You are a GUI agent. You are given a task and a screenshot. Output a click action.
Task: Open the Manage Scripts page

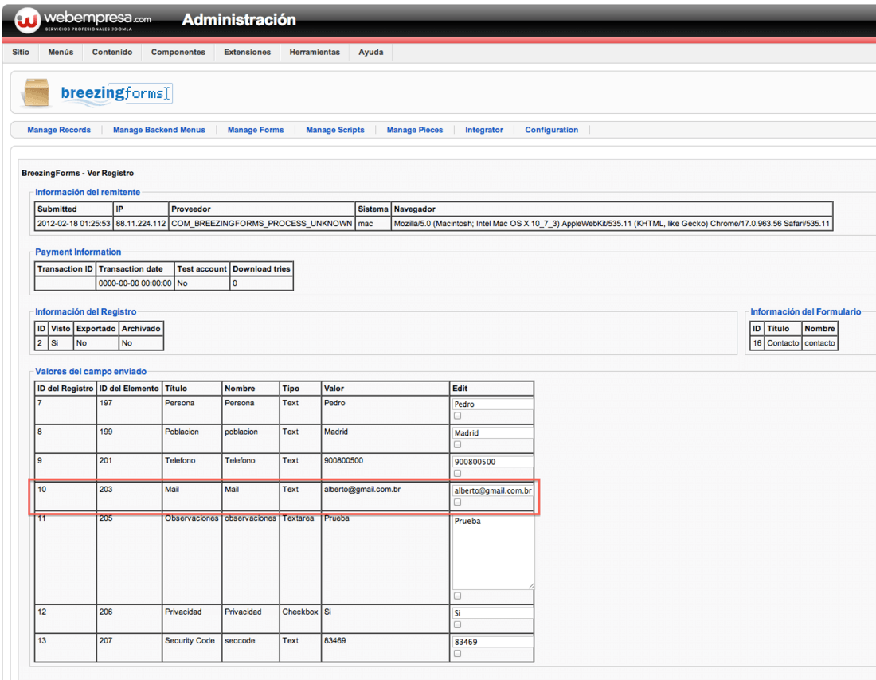[335, 130]
